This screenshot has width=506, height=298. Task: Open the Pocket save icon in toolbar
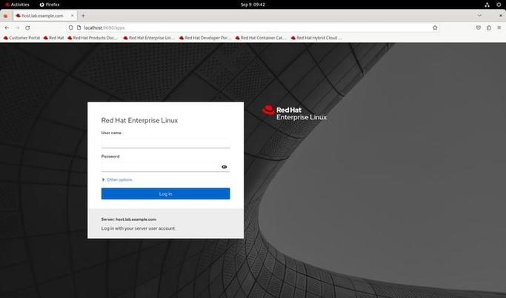pyautogui.click(x=479, y=27)
